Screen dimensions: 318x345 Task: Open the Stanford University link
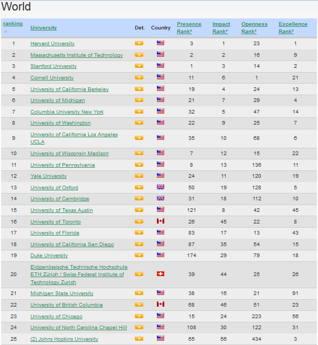point(54,66)
